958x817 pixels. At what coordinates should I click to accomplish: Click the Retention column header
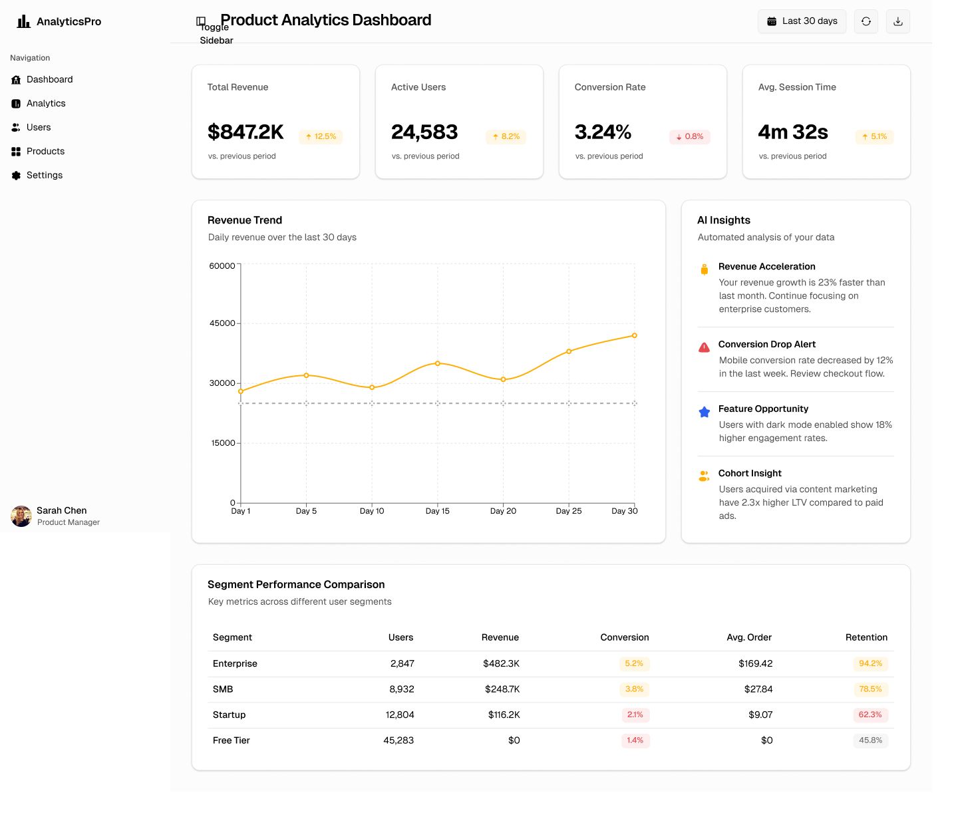click(866, 637)
